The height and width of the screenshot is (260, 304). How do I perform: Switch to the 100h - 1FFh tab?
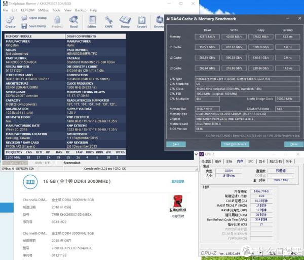tap(43, 163)
